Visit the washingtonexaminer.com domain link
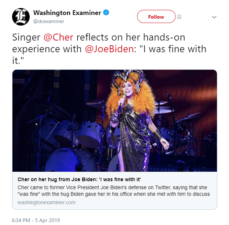The image size is (229, 225). point(47,202)
